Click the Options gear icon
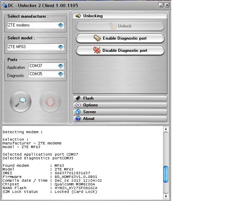 [78, 105]
